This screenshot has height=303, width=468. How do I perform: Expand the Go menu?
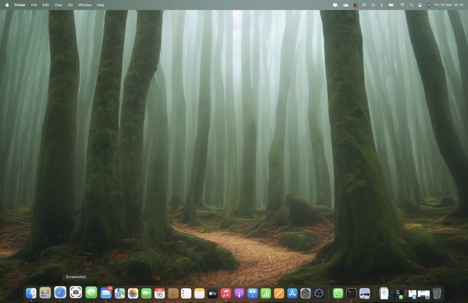tap(70, 5)
